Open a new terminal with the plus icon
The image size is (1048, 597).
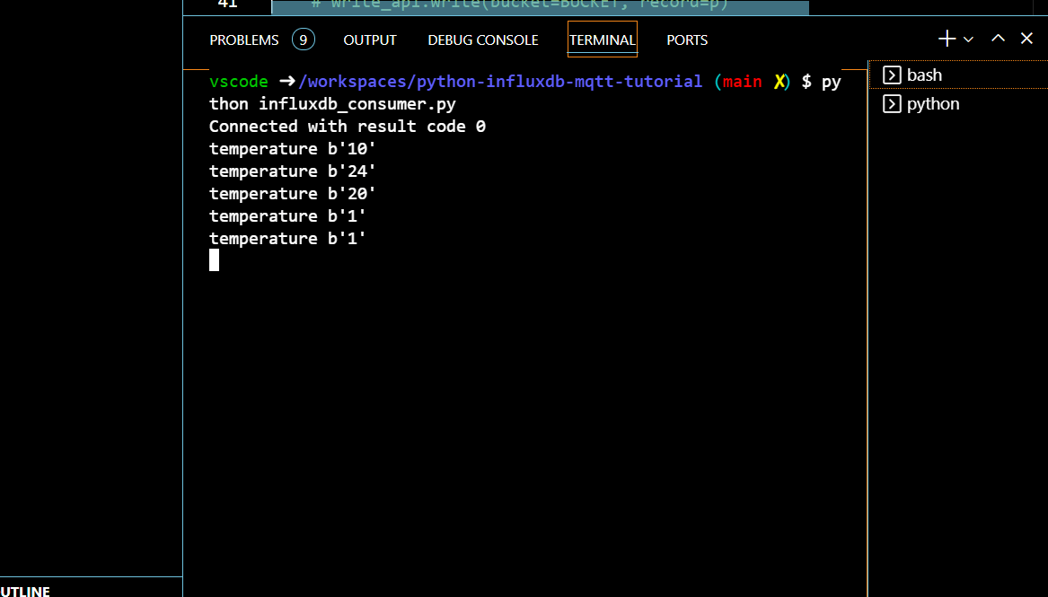[x=947, y=39]
